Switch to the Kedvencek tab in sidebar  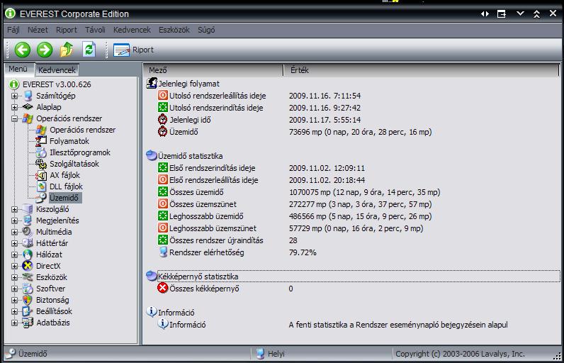click(57, 69)
